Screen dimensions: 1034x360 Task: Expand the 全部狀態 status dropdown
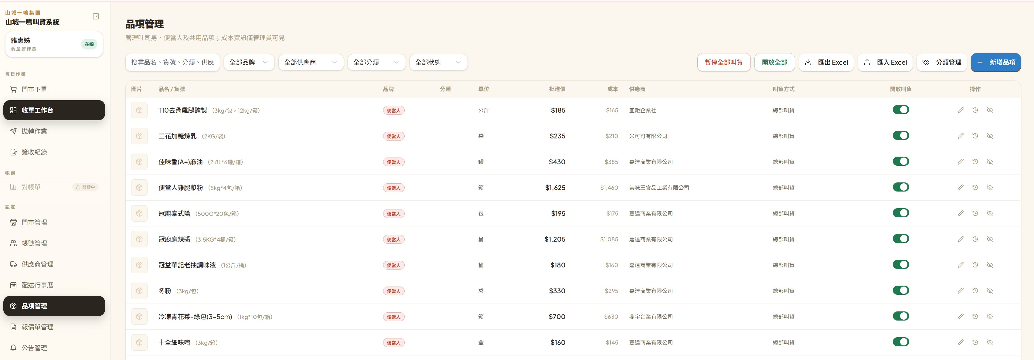438,62
